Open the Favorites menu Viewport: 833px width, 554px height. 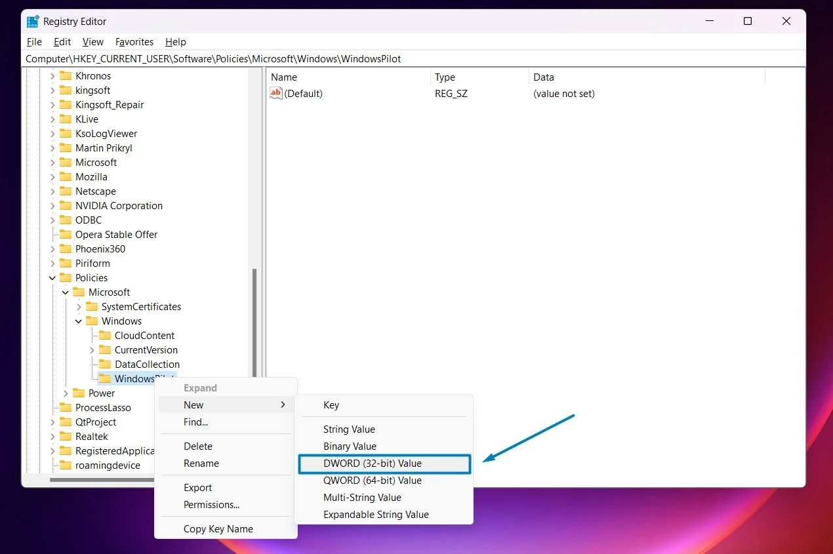[134, 41]
